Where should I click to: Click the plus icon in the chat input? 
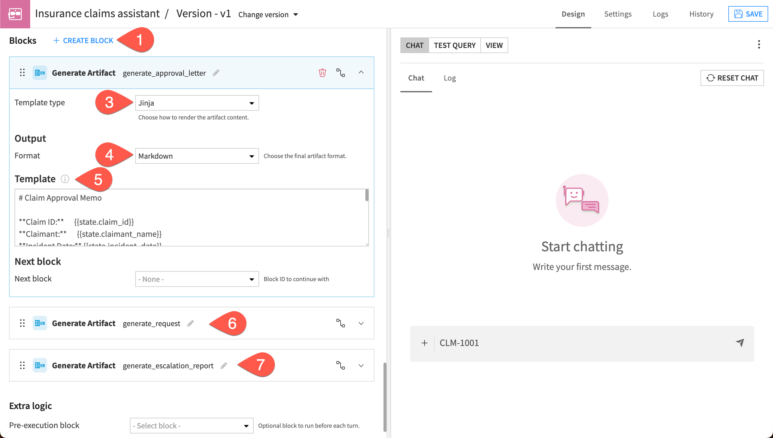pos(425,343)
